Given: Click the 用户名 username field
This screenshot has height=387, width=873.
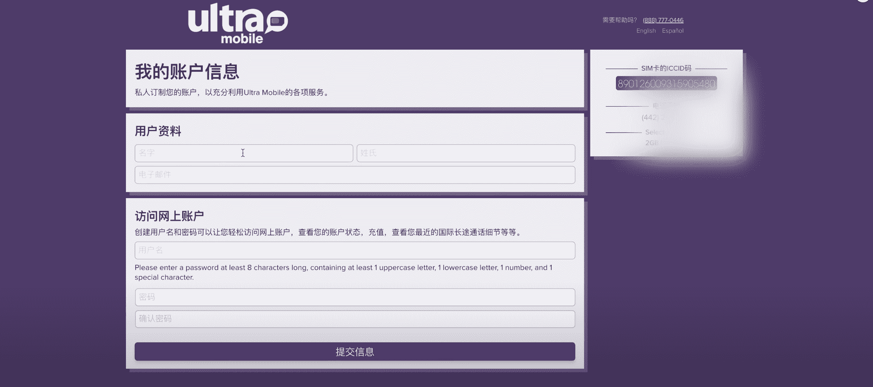Looking at the screenshot, I should pyautogui.click(x=355, y=251).
